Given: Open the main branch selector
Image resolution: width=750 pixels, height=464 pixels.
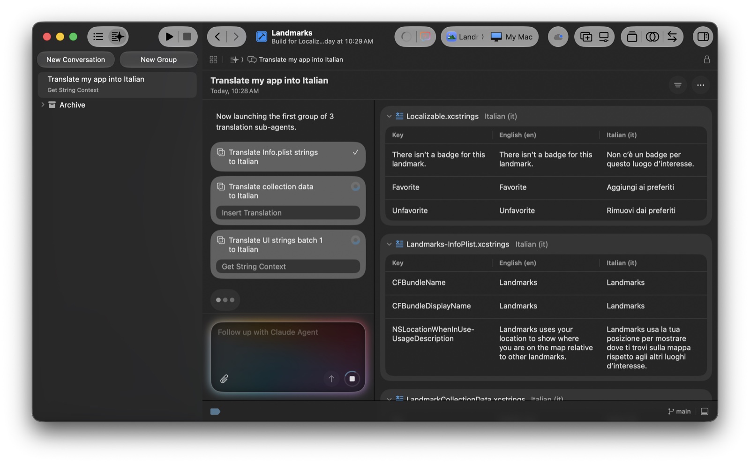Looking at the screenshot, I should click(x=679, y=412).
